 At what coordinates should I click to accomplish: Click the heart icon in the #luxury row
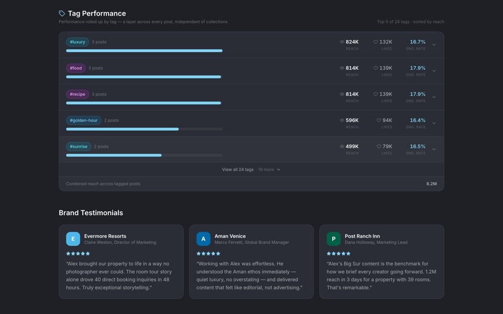pos(376,42)
